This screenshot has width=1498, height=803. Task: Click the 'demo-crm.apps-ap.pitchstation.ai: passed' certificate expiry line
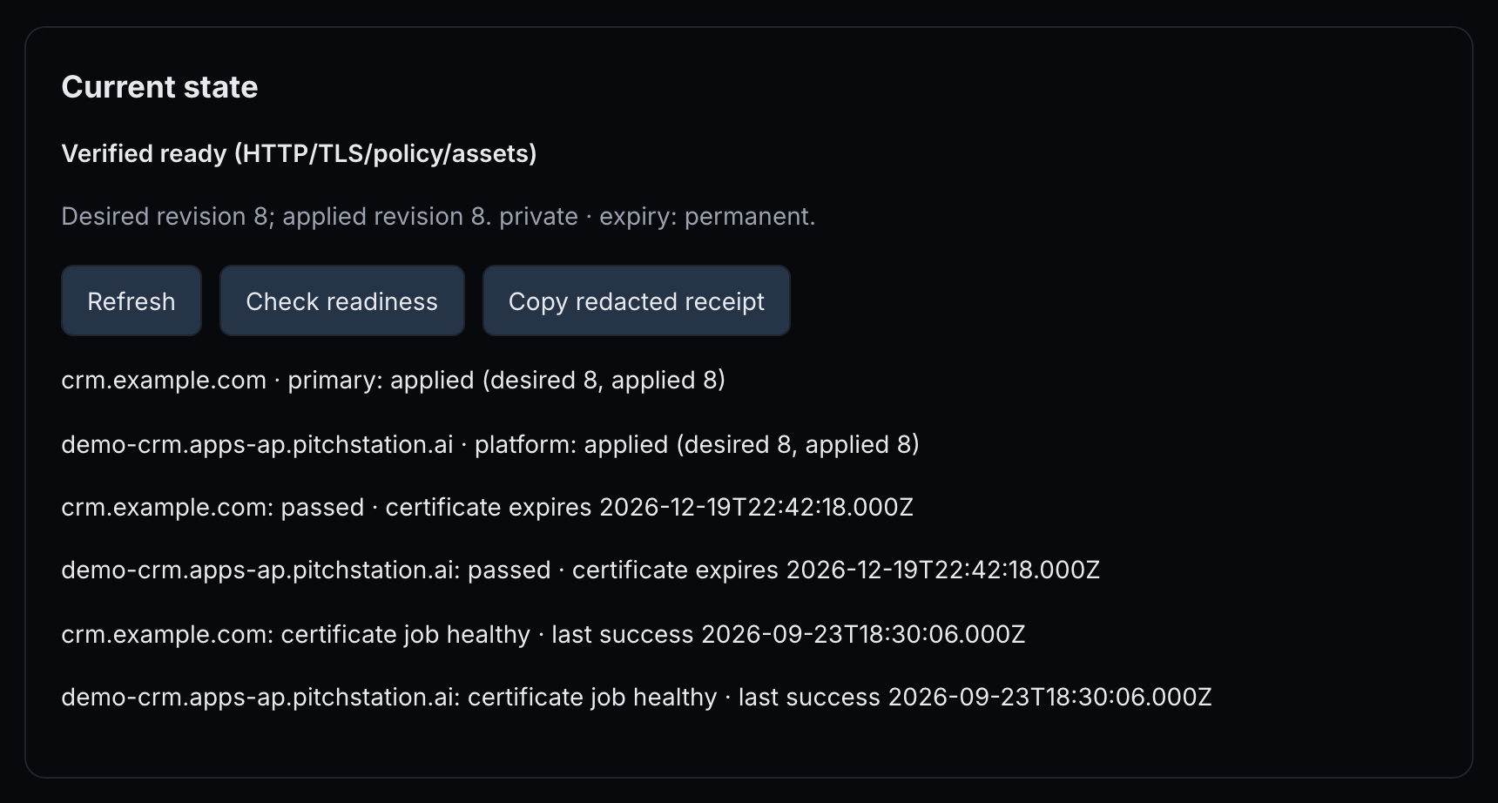(x=581, y=570)
